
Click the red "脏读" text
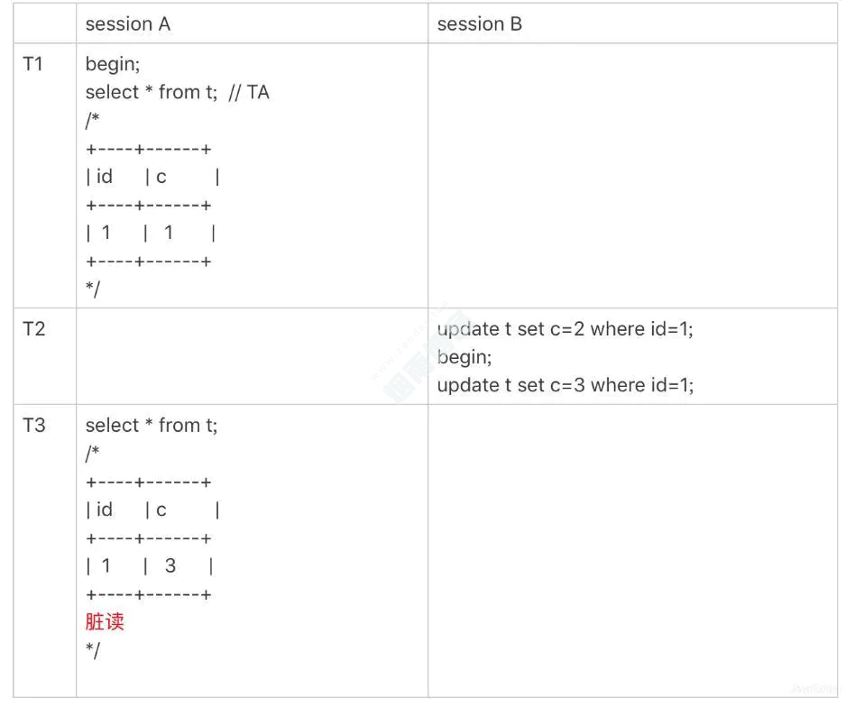point(105,622)
